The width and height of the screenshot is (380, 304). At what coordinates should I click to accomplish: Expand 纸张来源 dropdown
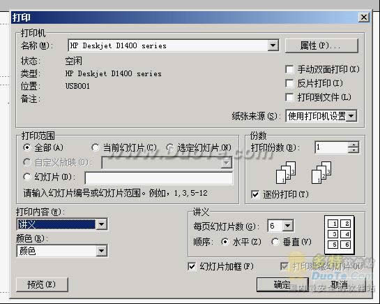tap(351, 116)
